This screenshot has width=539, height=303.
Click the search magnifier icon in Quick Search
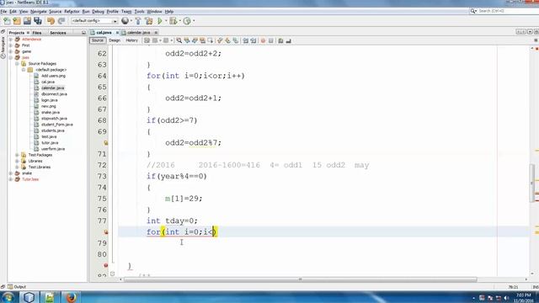473,11
